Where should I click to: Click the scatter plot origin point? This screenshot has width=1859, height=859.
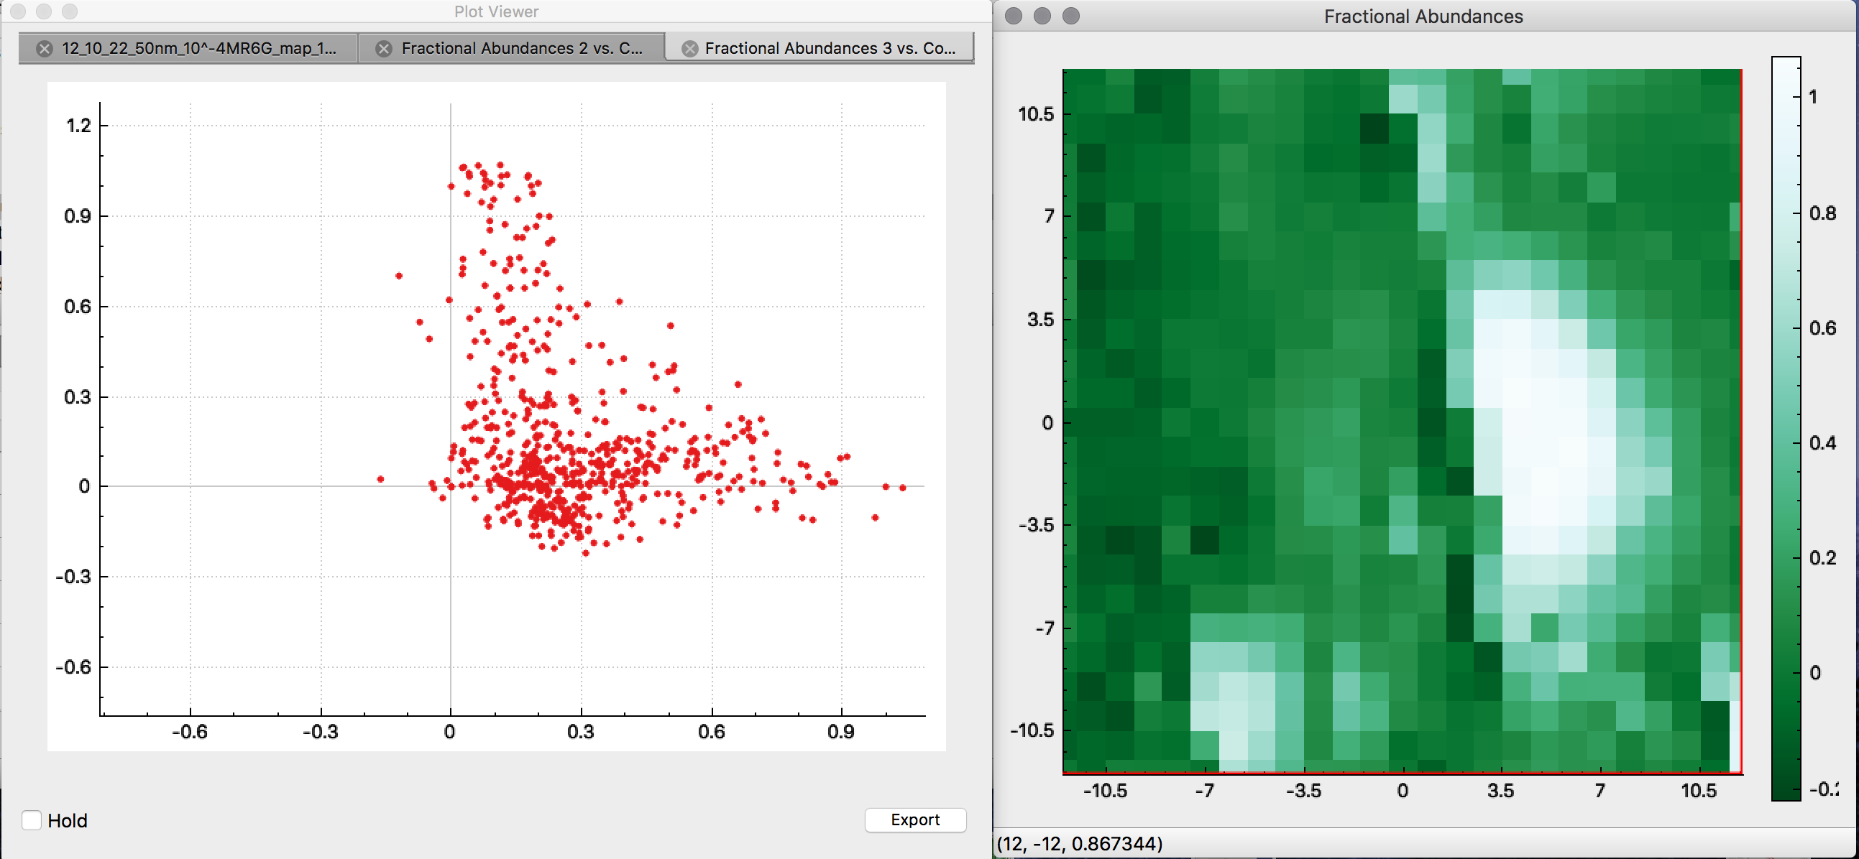(450, 486)
